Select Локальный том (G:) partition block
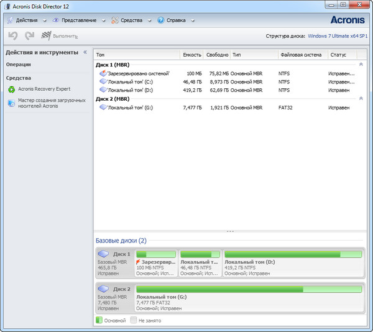 pyautogui.click(x=249, y=297)
